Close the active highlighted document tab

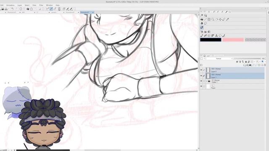(x=93, y=12)
